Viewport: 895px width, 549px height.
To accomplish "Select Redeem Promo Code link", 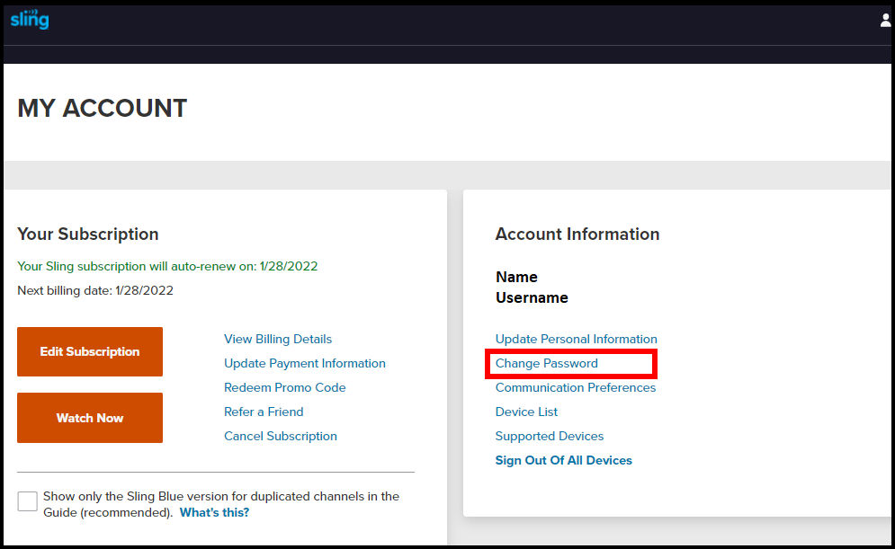I will [285, 387].
